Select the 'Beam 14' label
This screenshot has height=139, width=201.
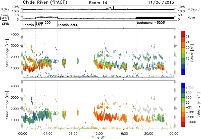coord(98,3)
